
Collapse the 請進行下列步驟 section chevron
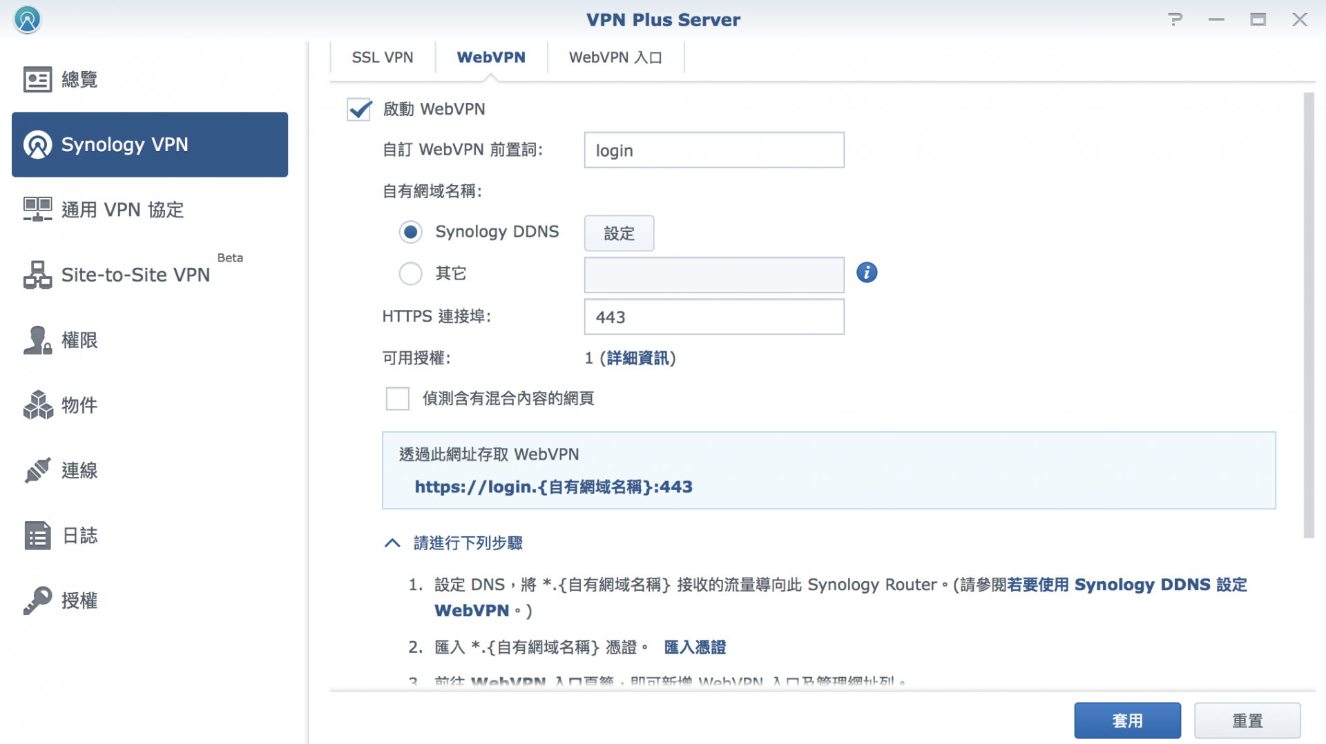[392, 543]
